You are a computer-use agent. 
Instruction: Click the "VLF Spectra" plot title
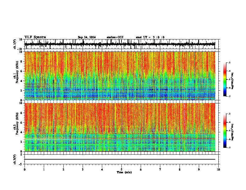tap(35, 37)
